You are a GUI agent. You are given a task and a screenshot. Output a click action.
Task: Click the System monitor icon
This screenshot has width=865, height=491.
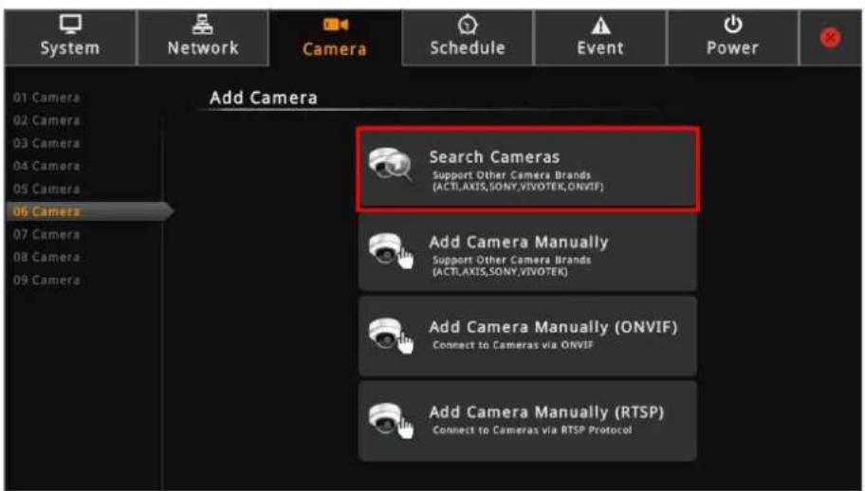(x=70, y=25)
